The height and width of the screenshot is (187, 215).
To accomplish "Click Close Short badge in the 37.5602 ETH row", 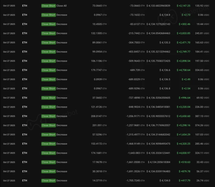I will [x=48, y=98].
